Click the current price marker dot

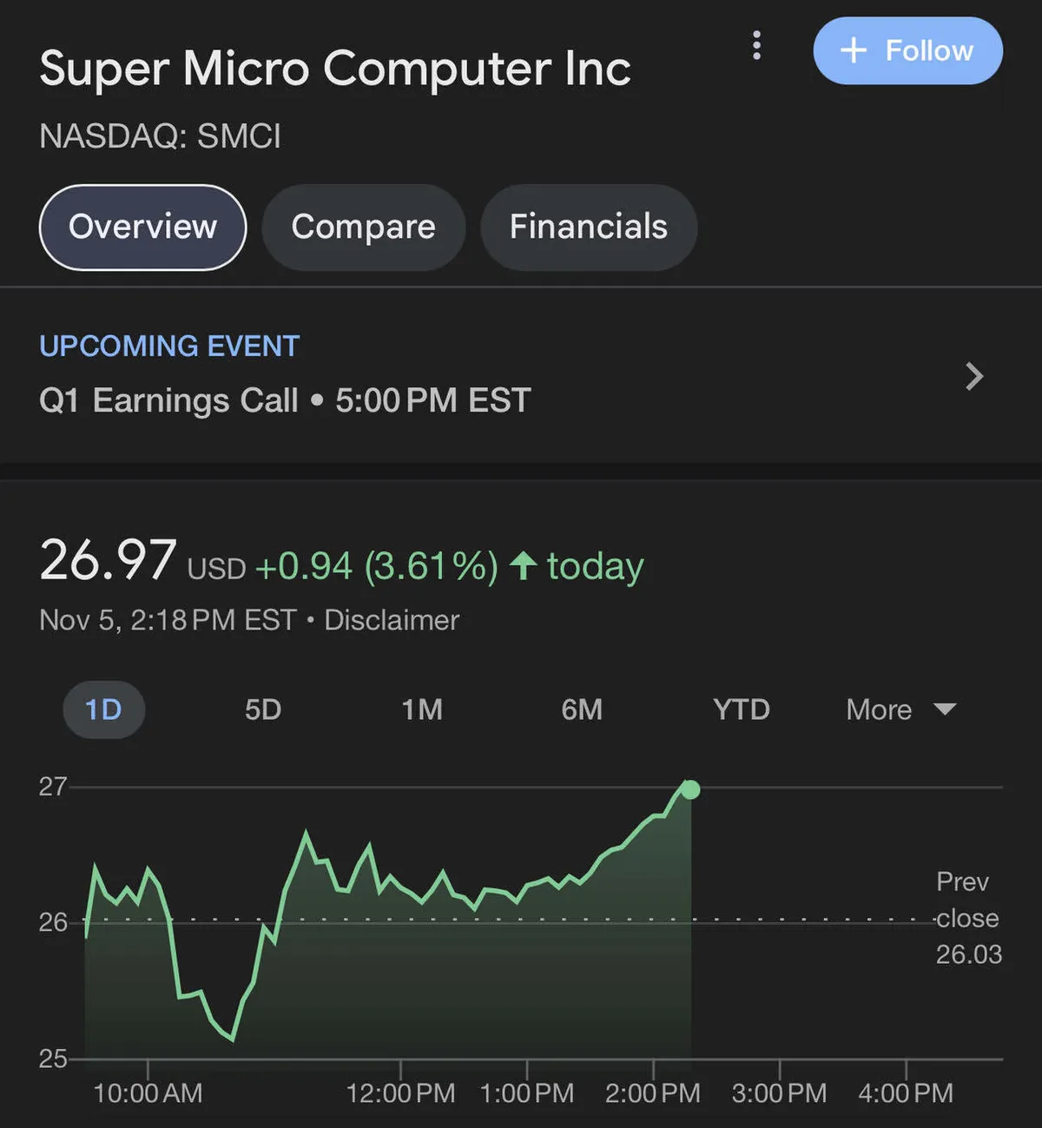tap(690, 789)
